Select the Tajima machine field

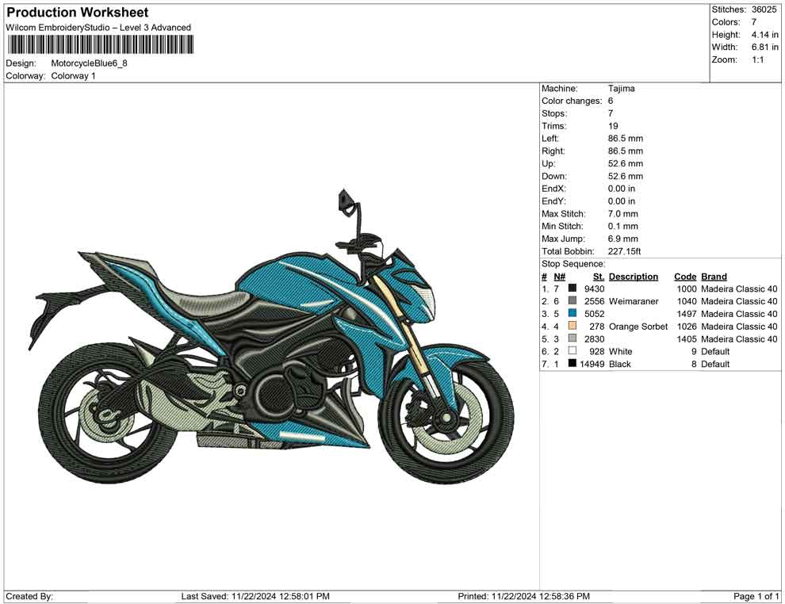[623, 88]
